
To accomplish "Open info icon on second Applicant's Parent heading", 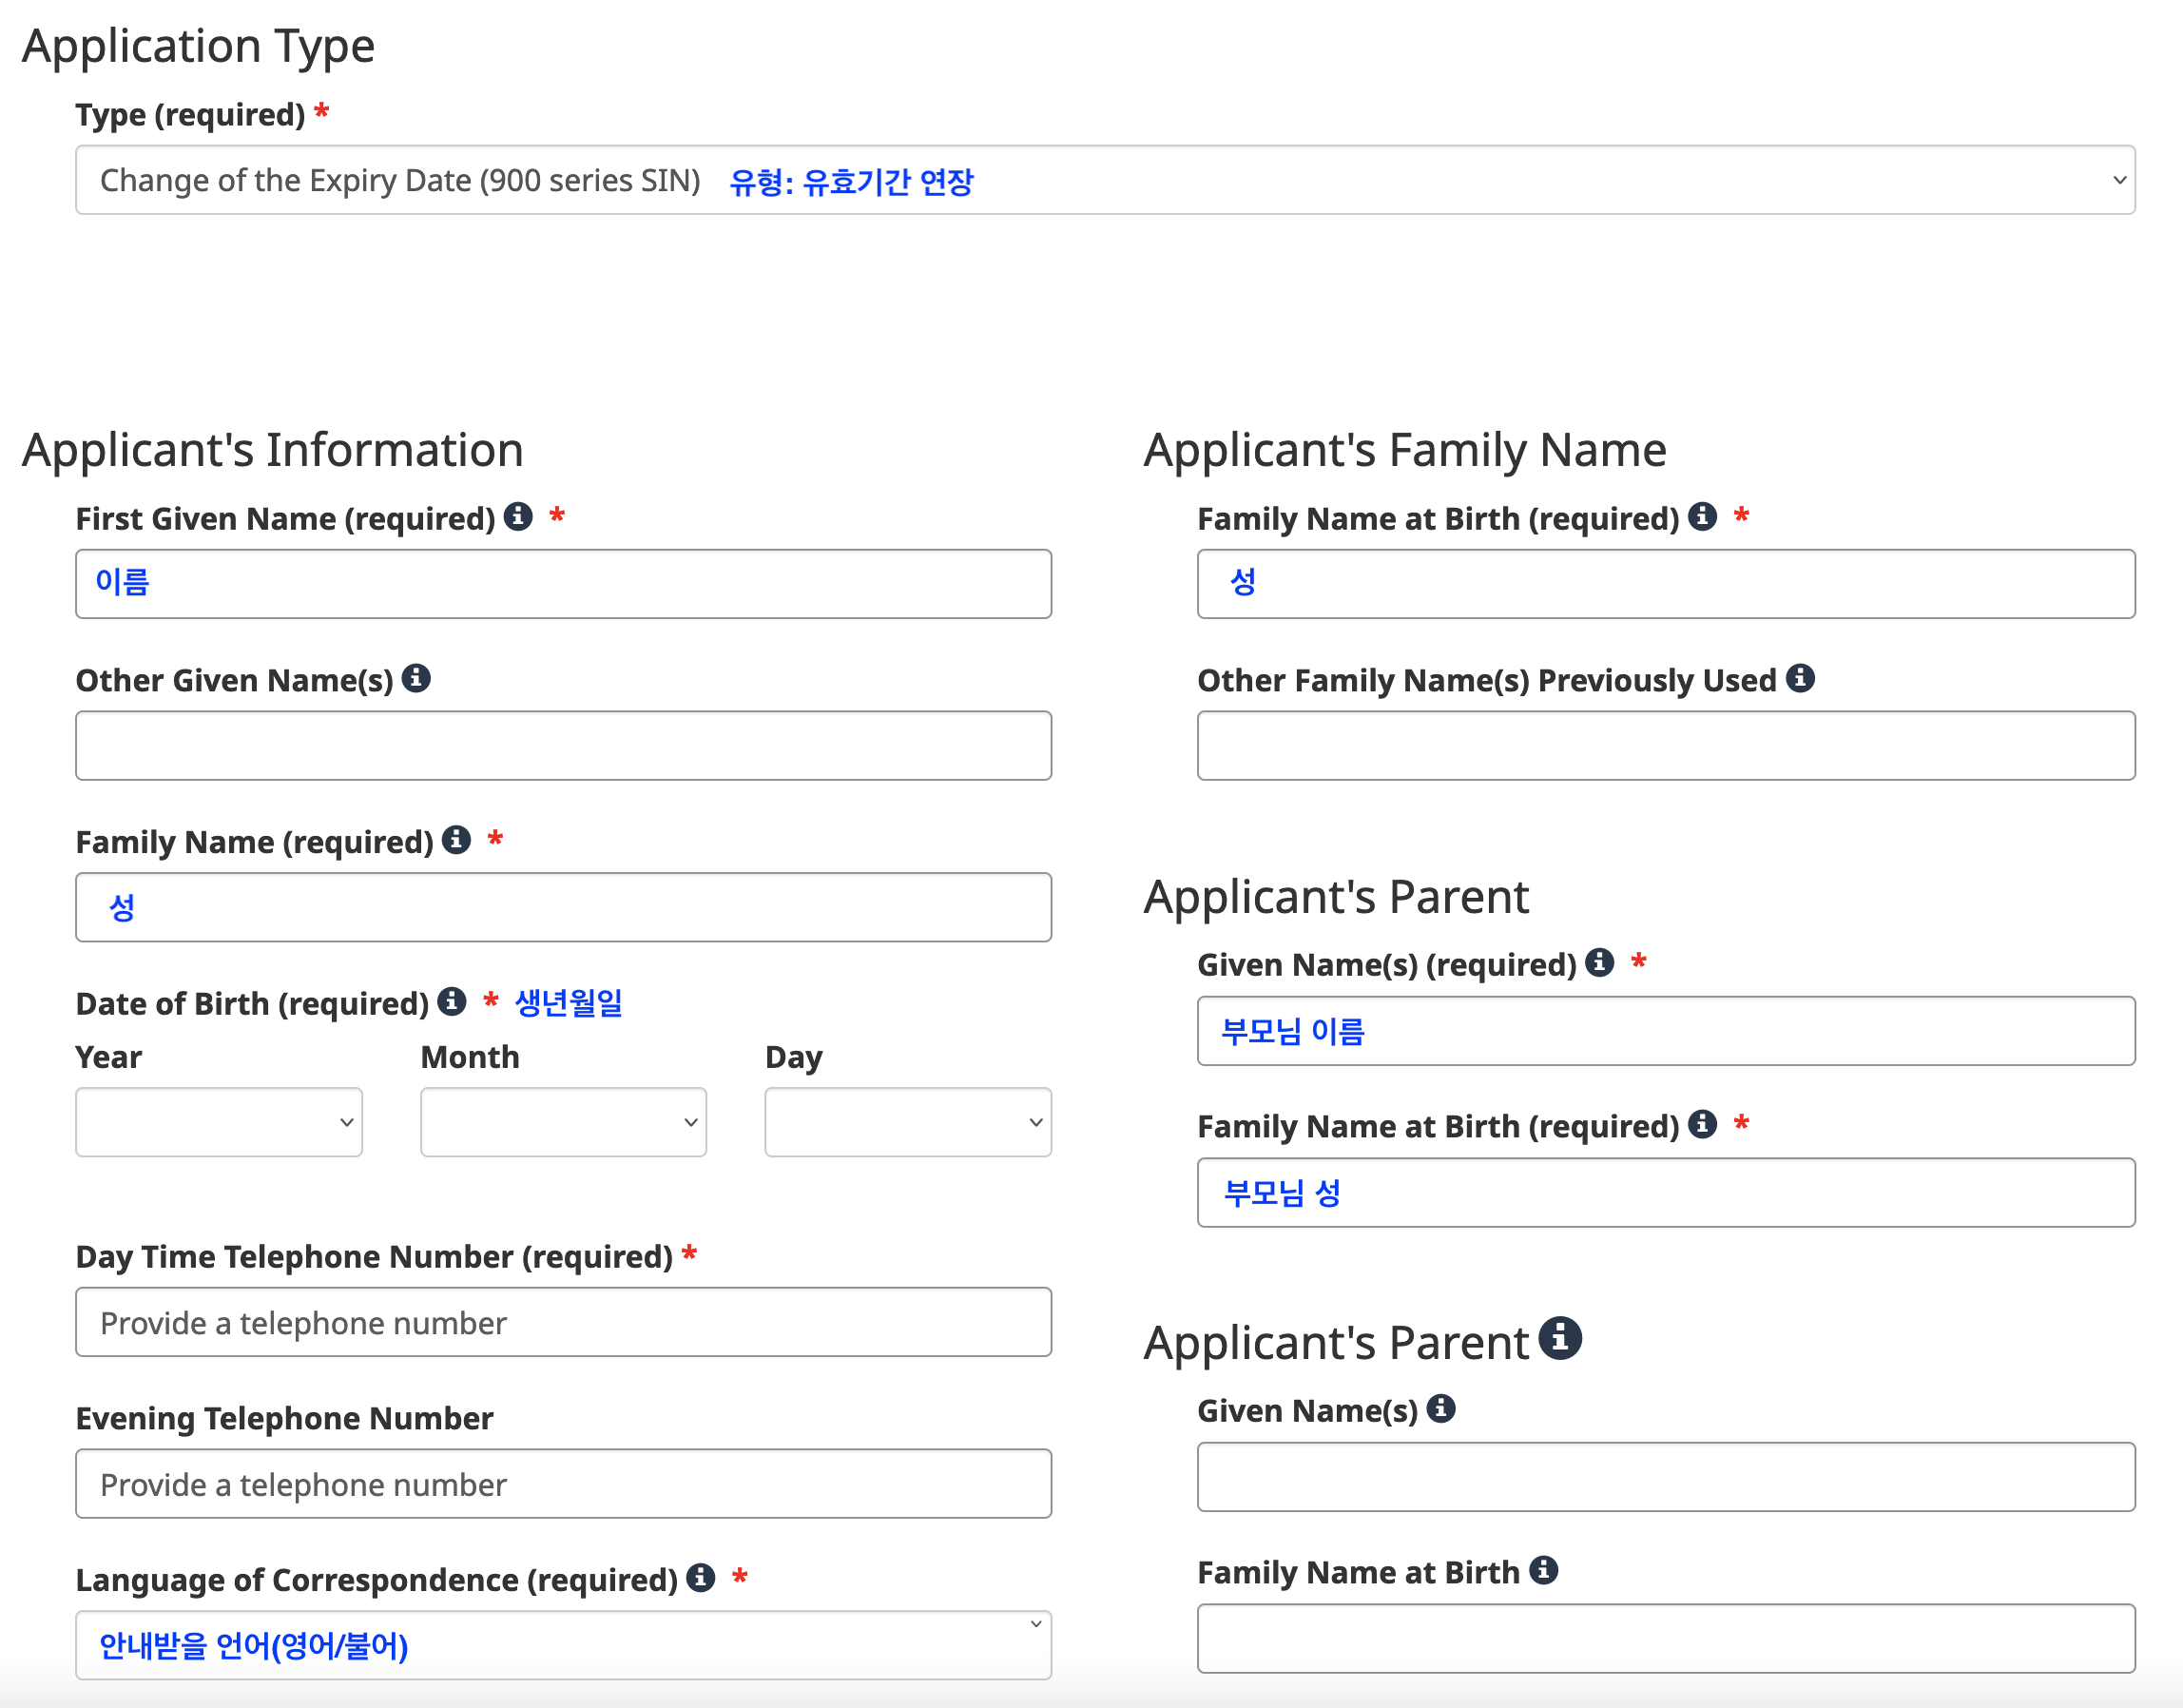I will coord(1559,1338).
